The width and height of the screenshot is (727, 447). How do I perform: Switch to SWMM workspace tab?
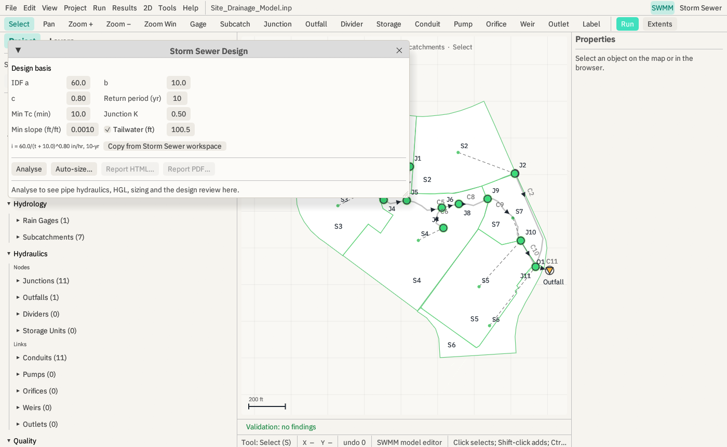tap(663, 8)
